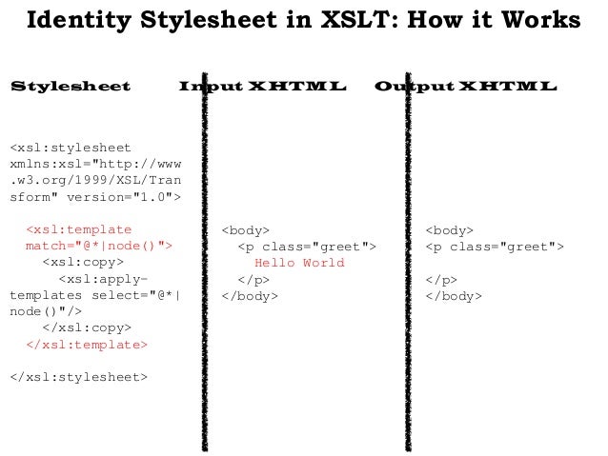Click '<body>' in the Input XHTML column

[x=246, y=230]
